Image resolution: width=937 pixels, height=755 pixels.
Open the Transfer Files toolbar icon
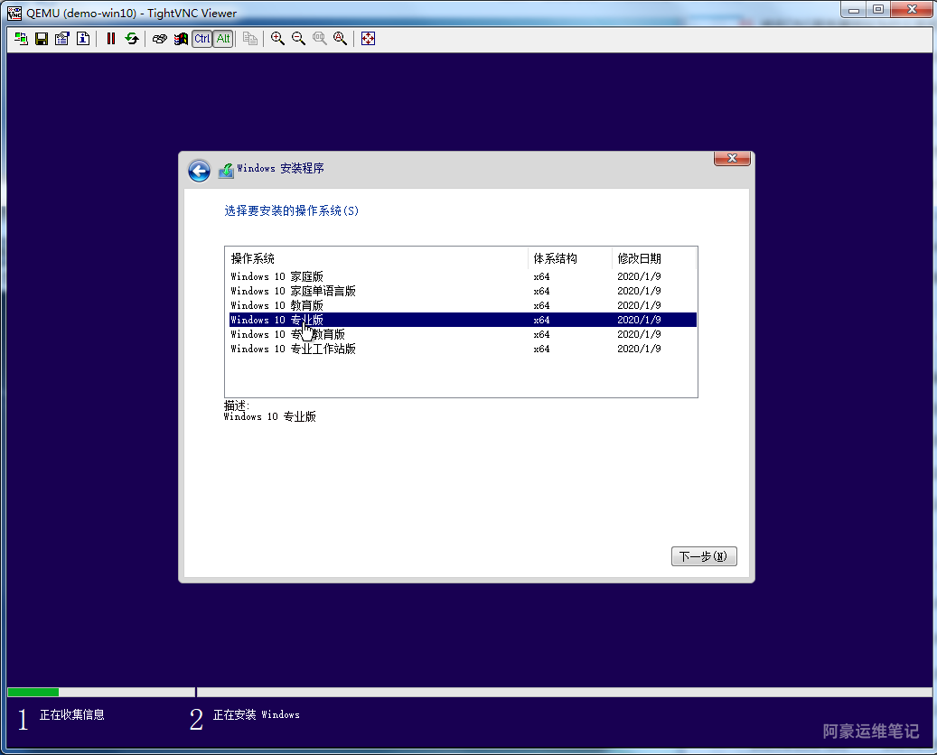250,39
